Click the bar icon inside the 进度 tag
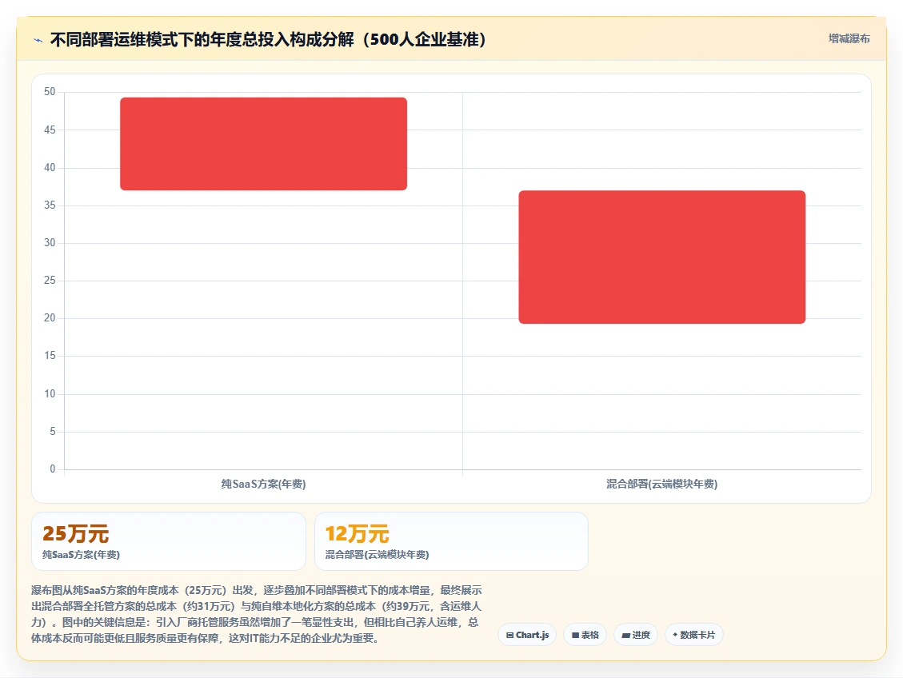This screenshot has height=678, width=903. click(x=626, y=636)
